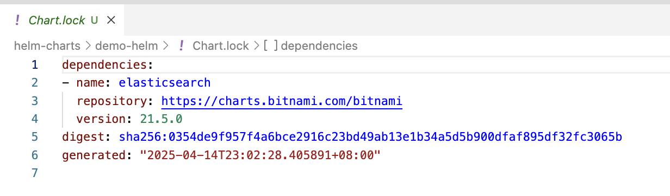Click the breadcrumb YAML exclamation icon

182,45
